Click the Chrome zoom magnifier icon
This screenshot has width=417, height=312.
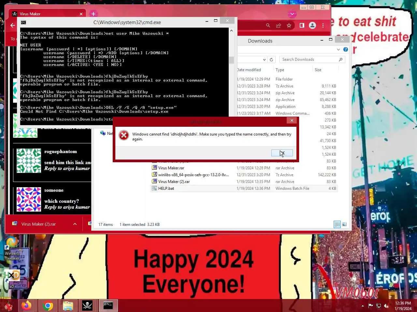268,25
